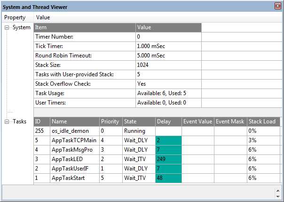Image resolution: width=284 pixels, height=202 pixels.
Task: Click the State column header
Action: pyautogui.click(x=139, y=121)
